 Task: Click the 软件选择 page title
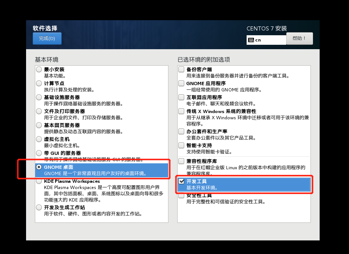click(45, 28)
